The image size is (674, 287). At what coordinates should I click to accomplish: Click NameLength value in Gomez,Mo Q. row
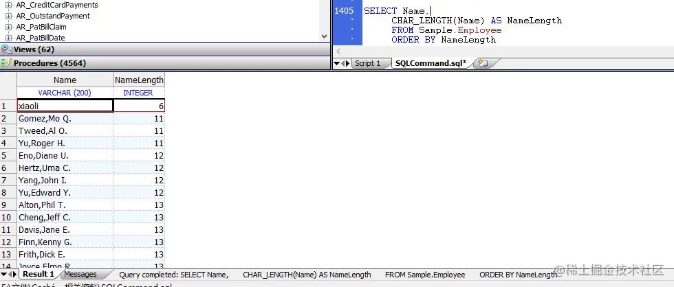point(139,118)
